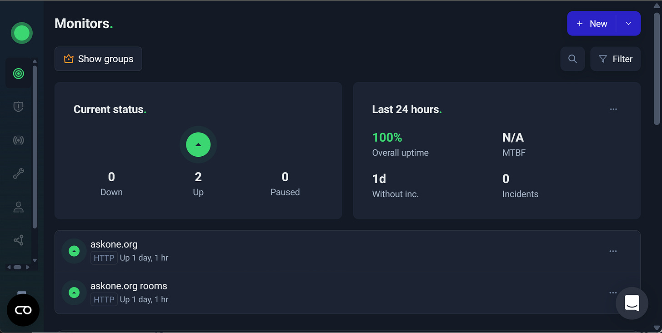The width and height of the screenshot is (662, 333).
Task: Open the options menu for askone.org monitor
Action: [x=613, y=251]
